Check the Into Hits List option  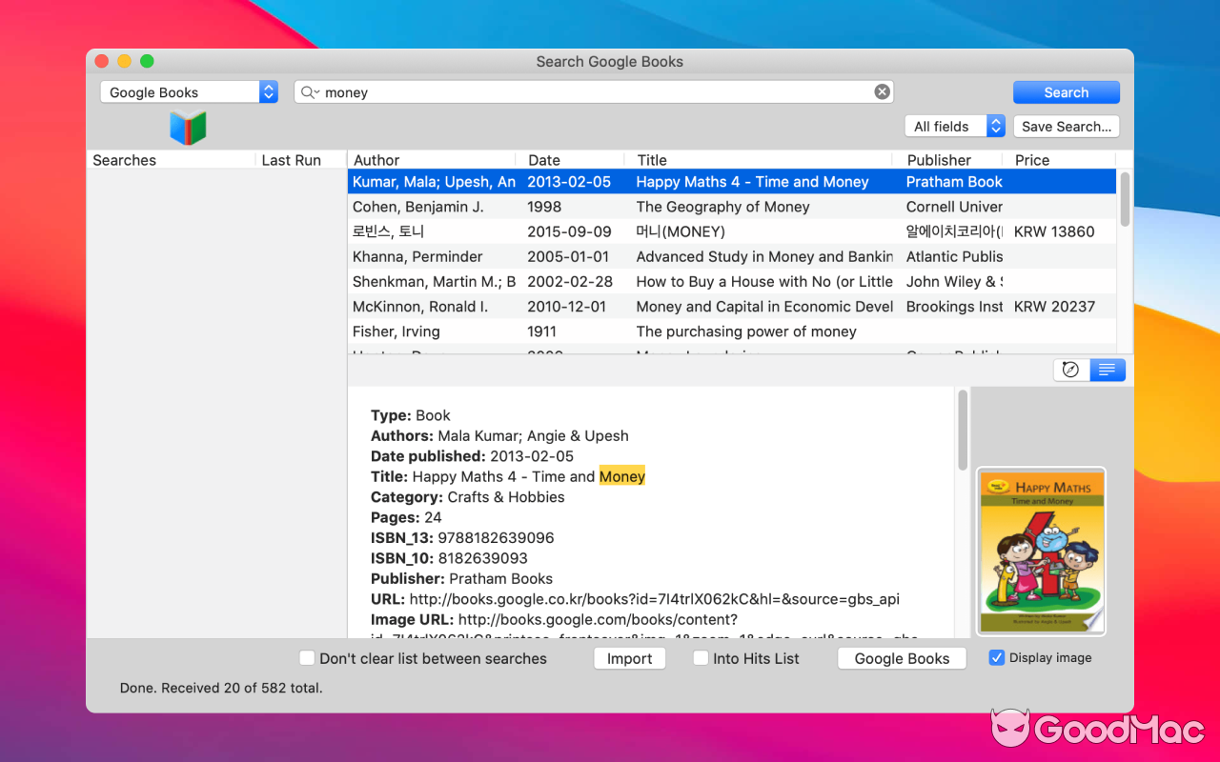click(701, 658)
